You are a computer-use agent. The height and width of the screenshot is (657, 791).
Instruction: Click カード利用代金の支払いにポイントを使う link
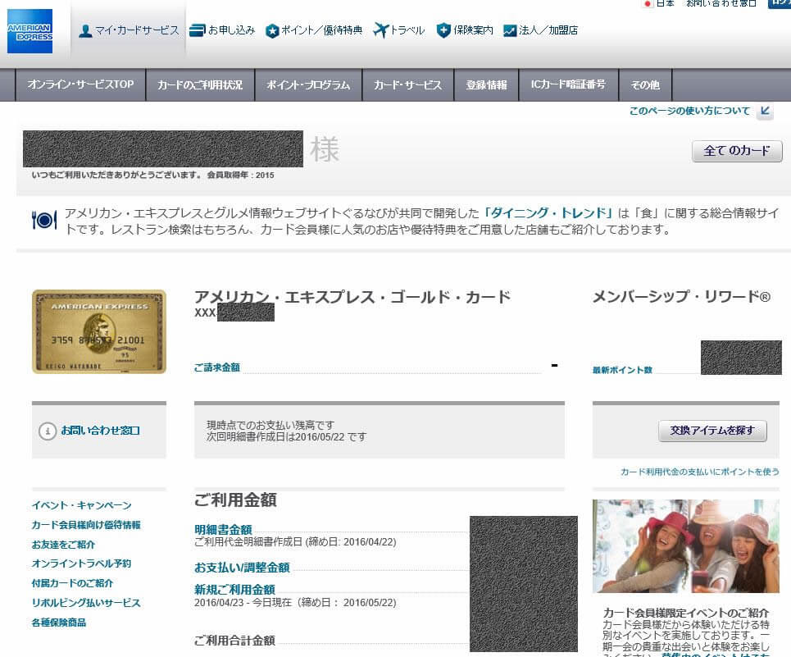[x=700, y=472]
